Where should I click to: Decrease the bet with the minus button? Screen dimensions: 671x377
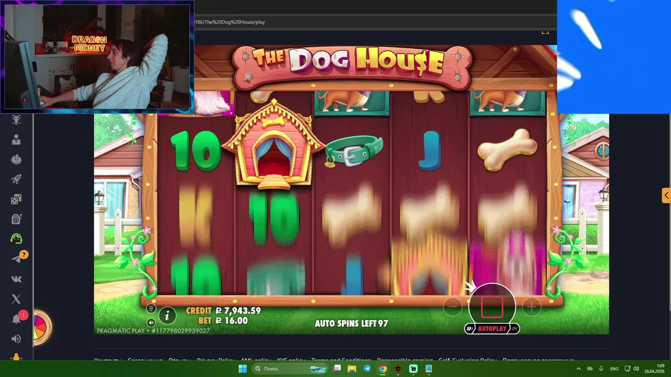coord(452,307)
